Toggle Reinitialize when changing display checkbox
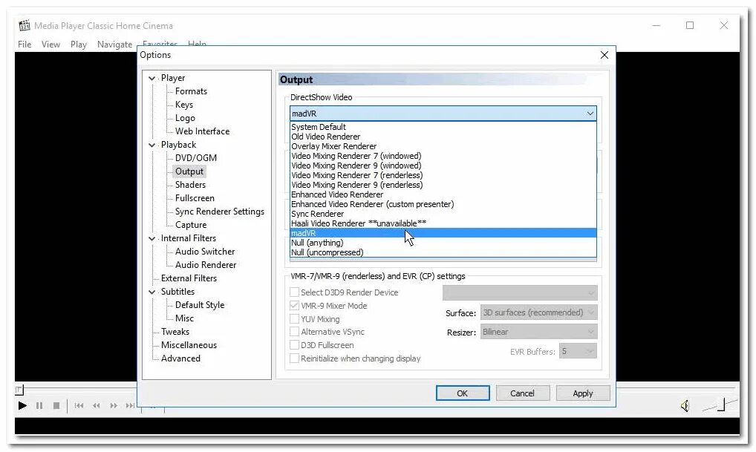The width and height of the screenshot is (756, 452). (294, 358)
